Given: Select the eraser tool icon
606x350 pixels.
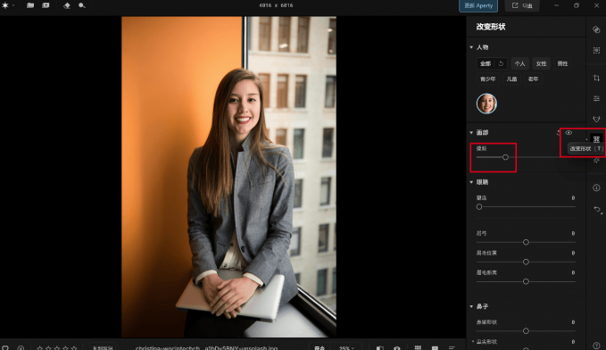Looking at the screenshot, I should [66, 5].
